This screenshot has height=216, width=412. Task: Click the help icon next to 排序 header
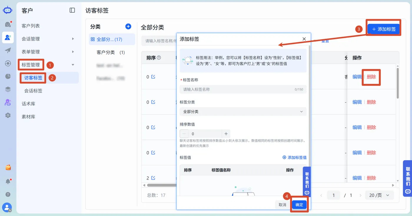159,58
